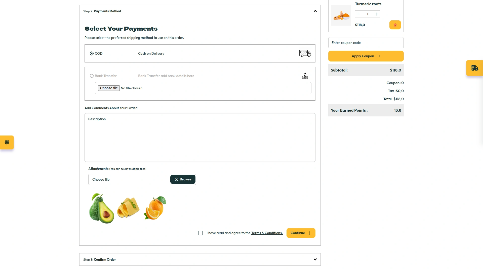The height and width of the screenshot is (271, 483).
Task: Click the Cash on Delivery truck icon
Action: coord(305,53)
